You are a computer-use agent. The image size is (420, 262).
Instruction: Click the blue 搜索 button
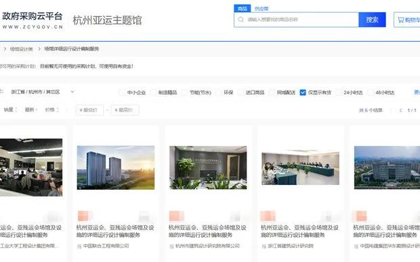pyautogui.click(x=372, y=20)
